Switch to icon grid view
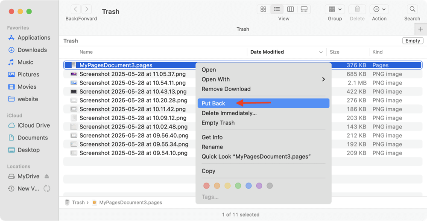 coord(263,9)
